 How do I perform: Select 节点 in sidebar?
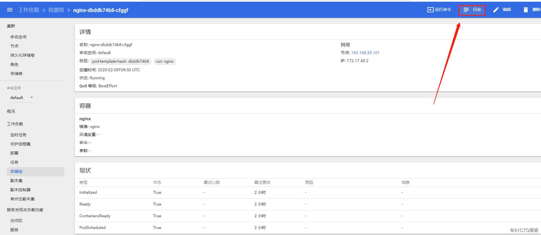click(14, 46)
